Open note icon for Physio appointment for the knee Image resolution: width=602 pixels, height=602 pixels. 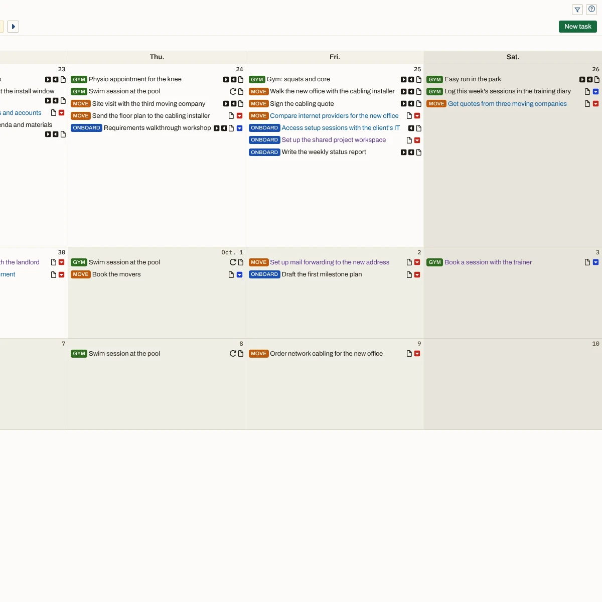241,79
